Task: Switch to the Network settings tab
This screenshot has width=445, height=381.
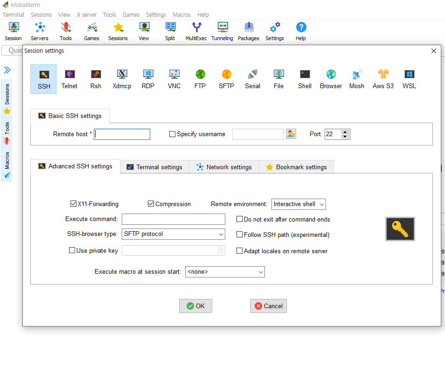Action: 224,167
